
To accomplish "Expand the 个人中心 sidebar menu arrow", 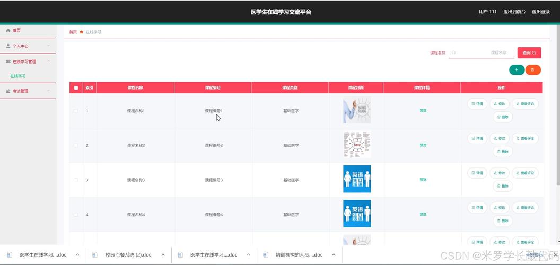I will [49, 46].
